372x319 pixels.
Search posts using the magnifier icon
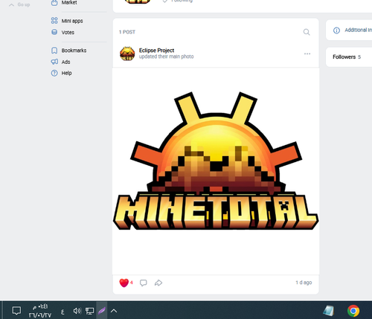pyautogui.click(x=307, y=32)
